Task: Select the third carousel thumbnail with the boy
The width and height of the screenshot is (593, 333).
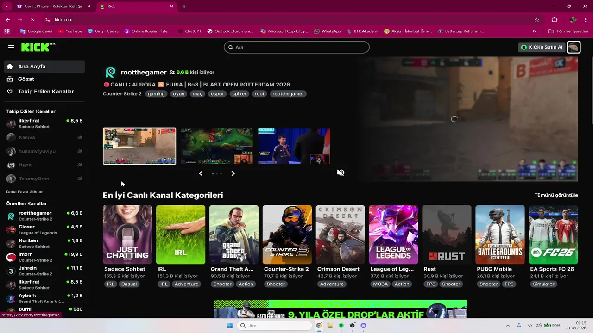Action: tap(294, 146)
